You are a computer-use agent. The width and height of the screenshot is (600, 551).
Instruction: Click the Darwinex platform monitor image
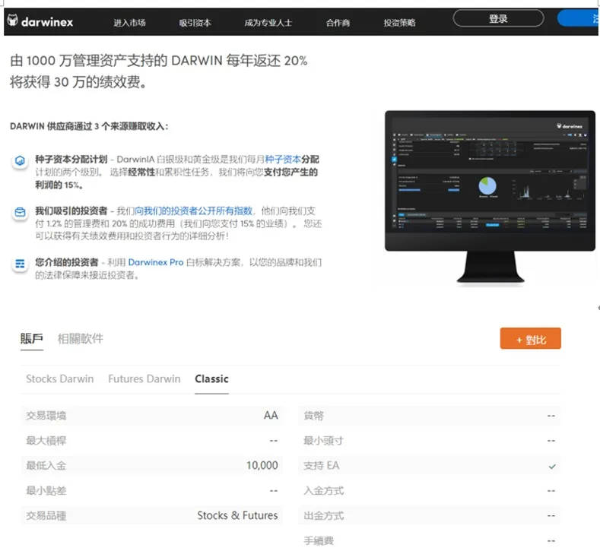490,197
